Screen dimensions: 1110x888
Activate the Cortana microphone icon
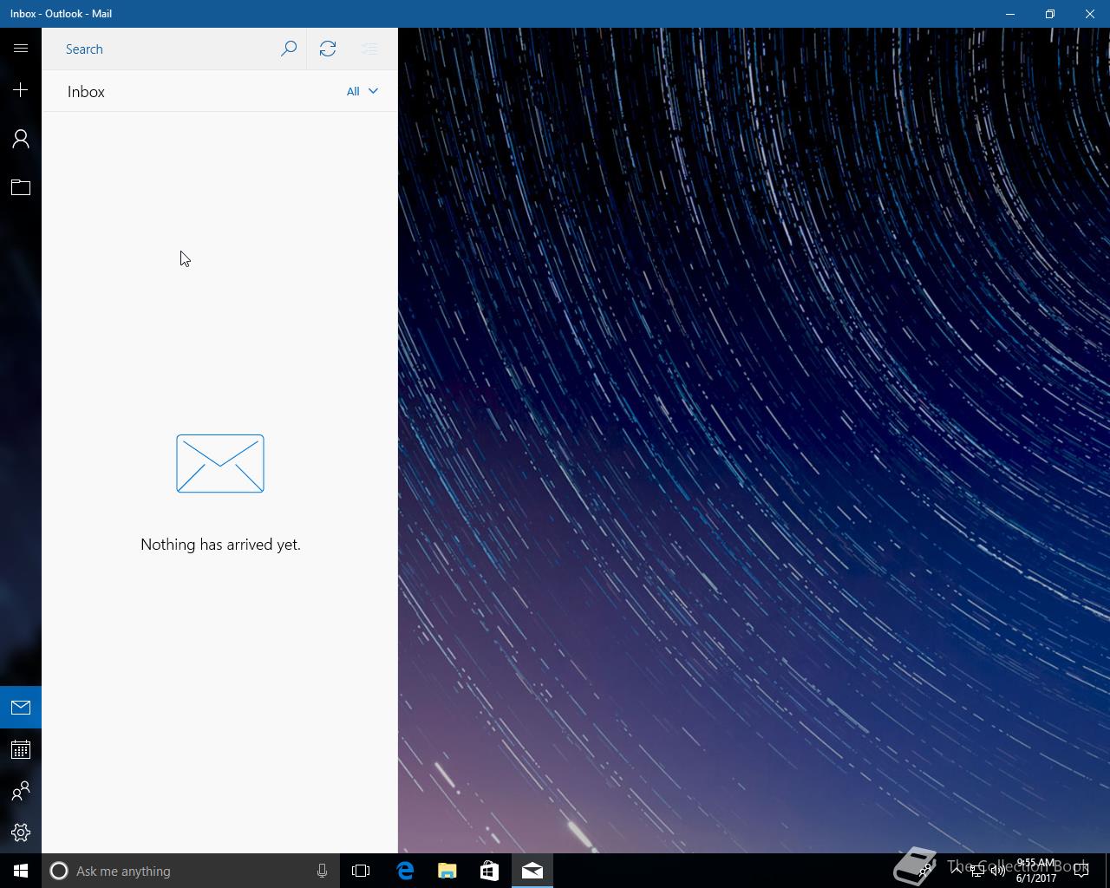click(x=322, y=871)
